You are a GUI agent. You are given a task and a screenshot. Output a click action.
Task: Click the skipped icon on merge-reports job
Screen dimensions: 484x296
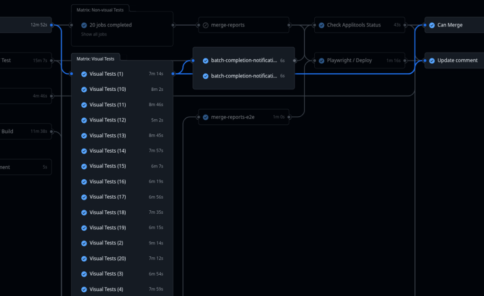pos(206,26)
